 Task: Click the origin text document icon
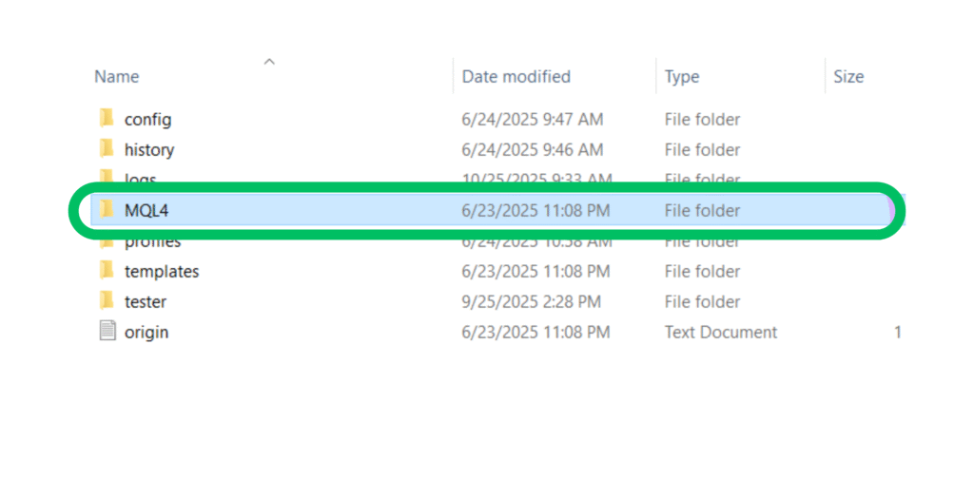107,332
